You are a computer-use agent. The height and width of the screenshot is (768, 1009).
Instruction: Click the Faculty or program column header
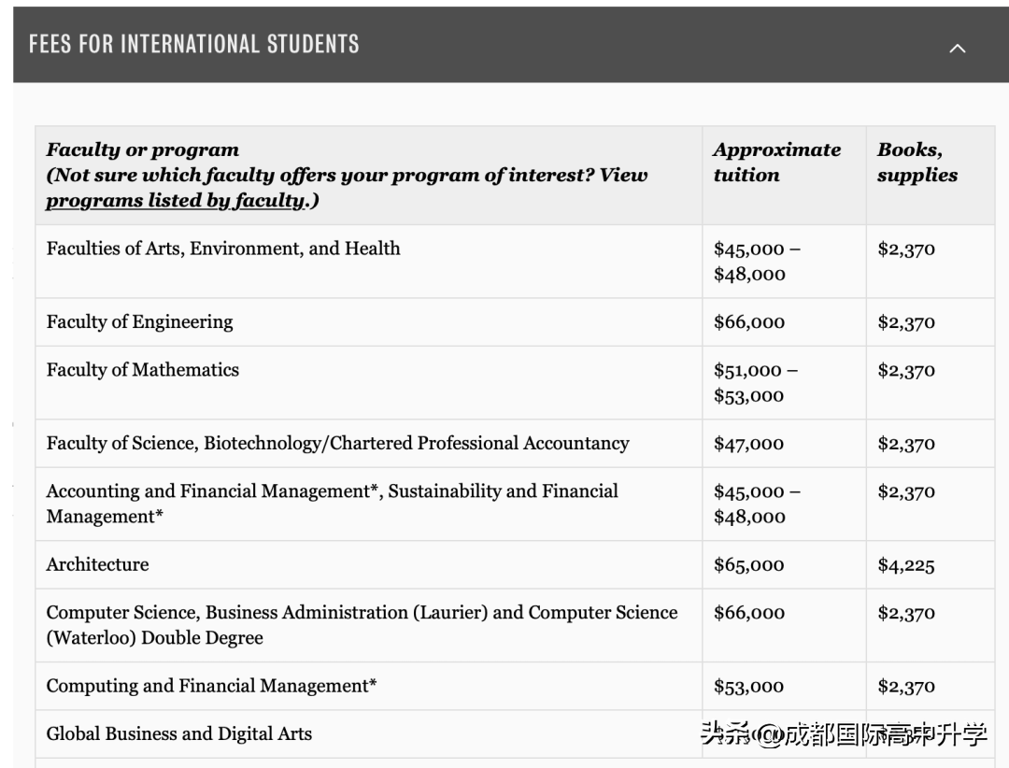pos(143,149)
